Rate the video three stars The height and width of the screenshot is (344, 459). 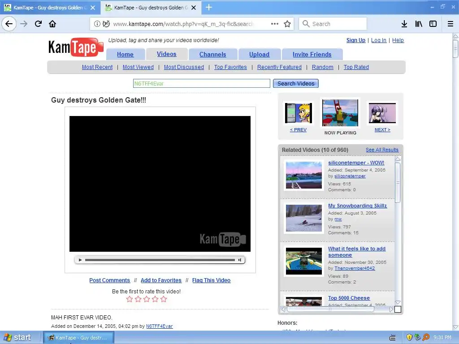tap(147, 299)
